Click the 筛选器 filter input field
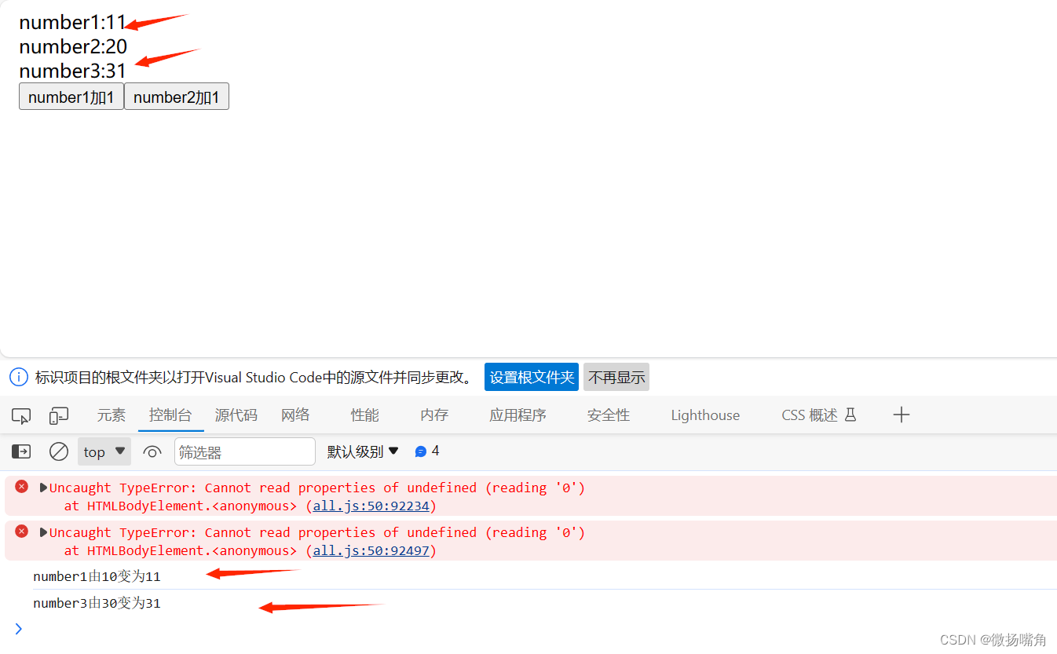1057x654 pixels. (245, 451)
